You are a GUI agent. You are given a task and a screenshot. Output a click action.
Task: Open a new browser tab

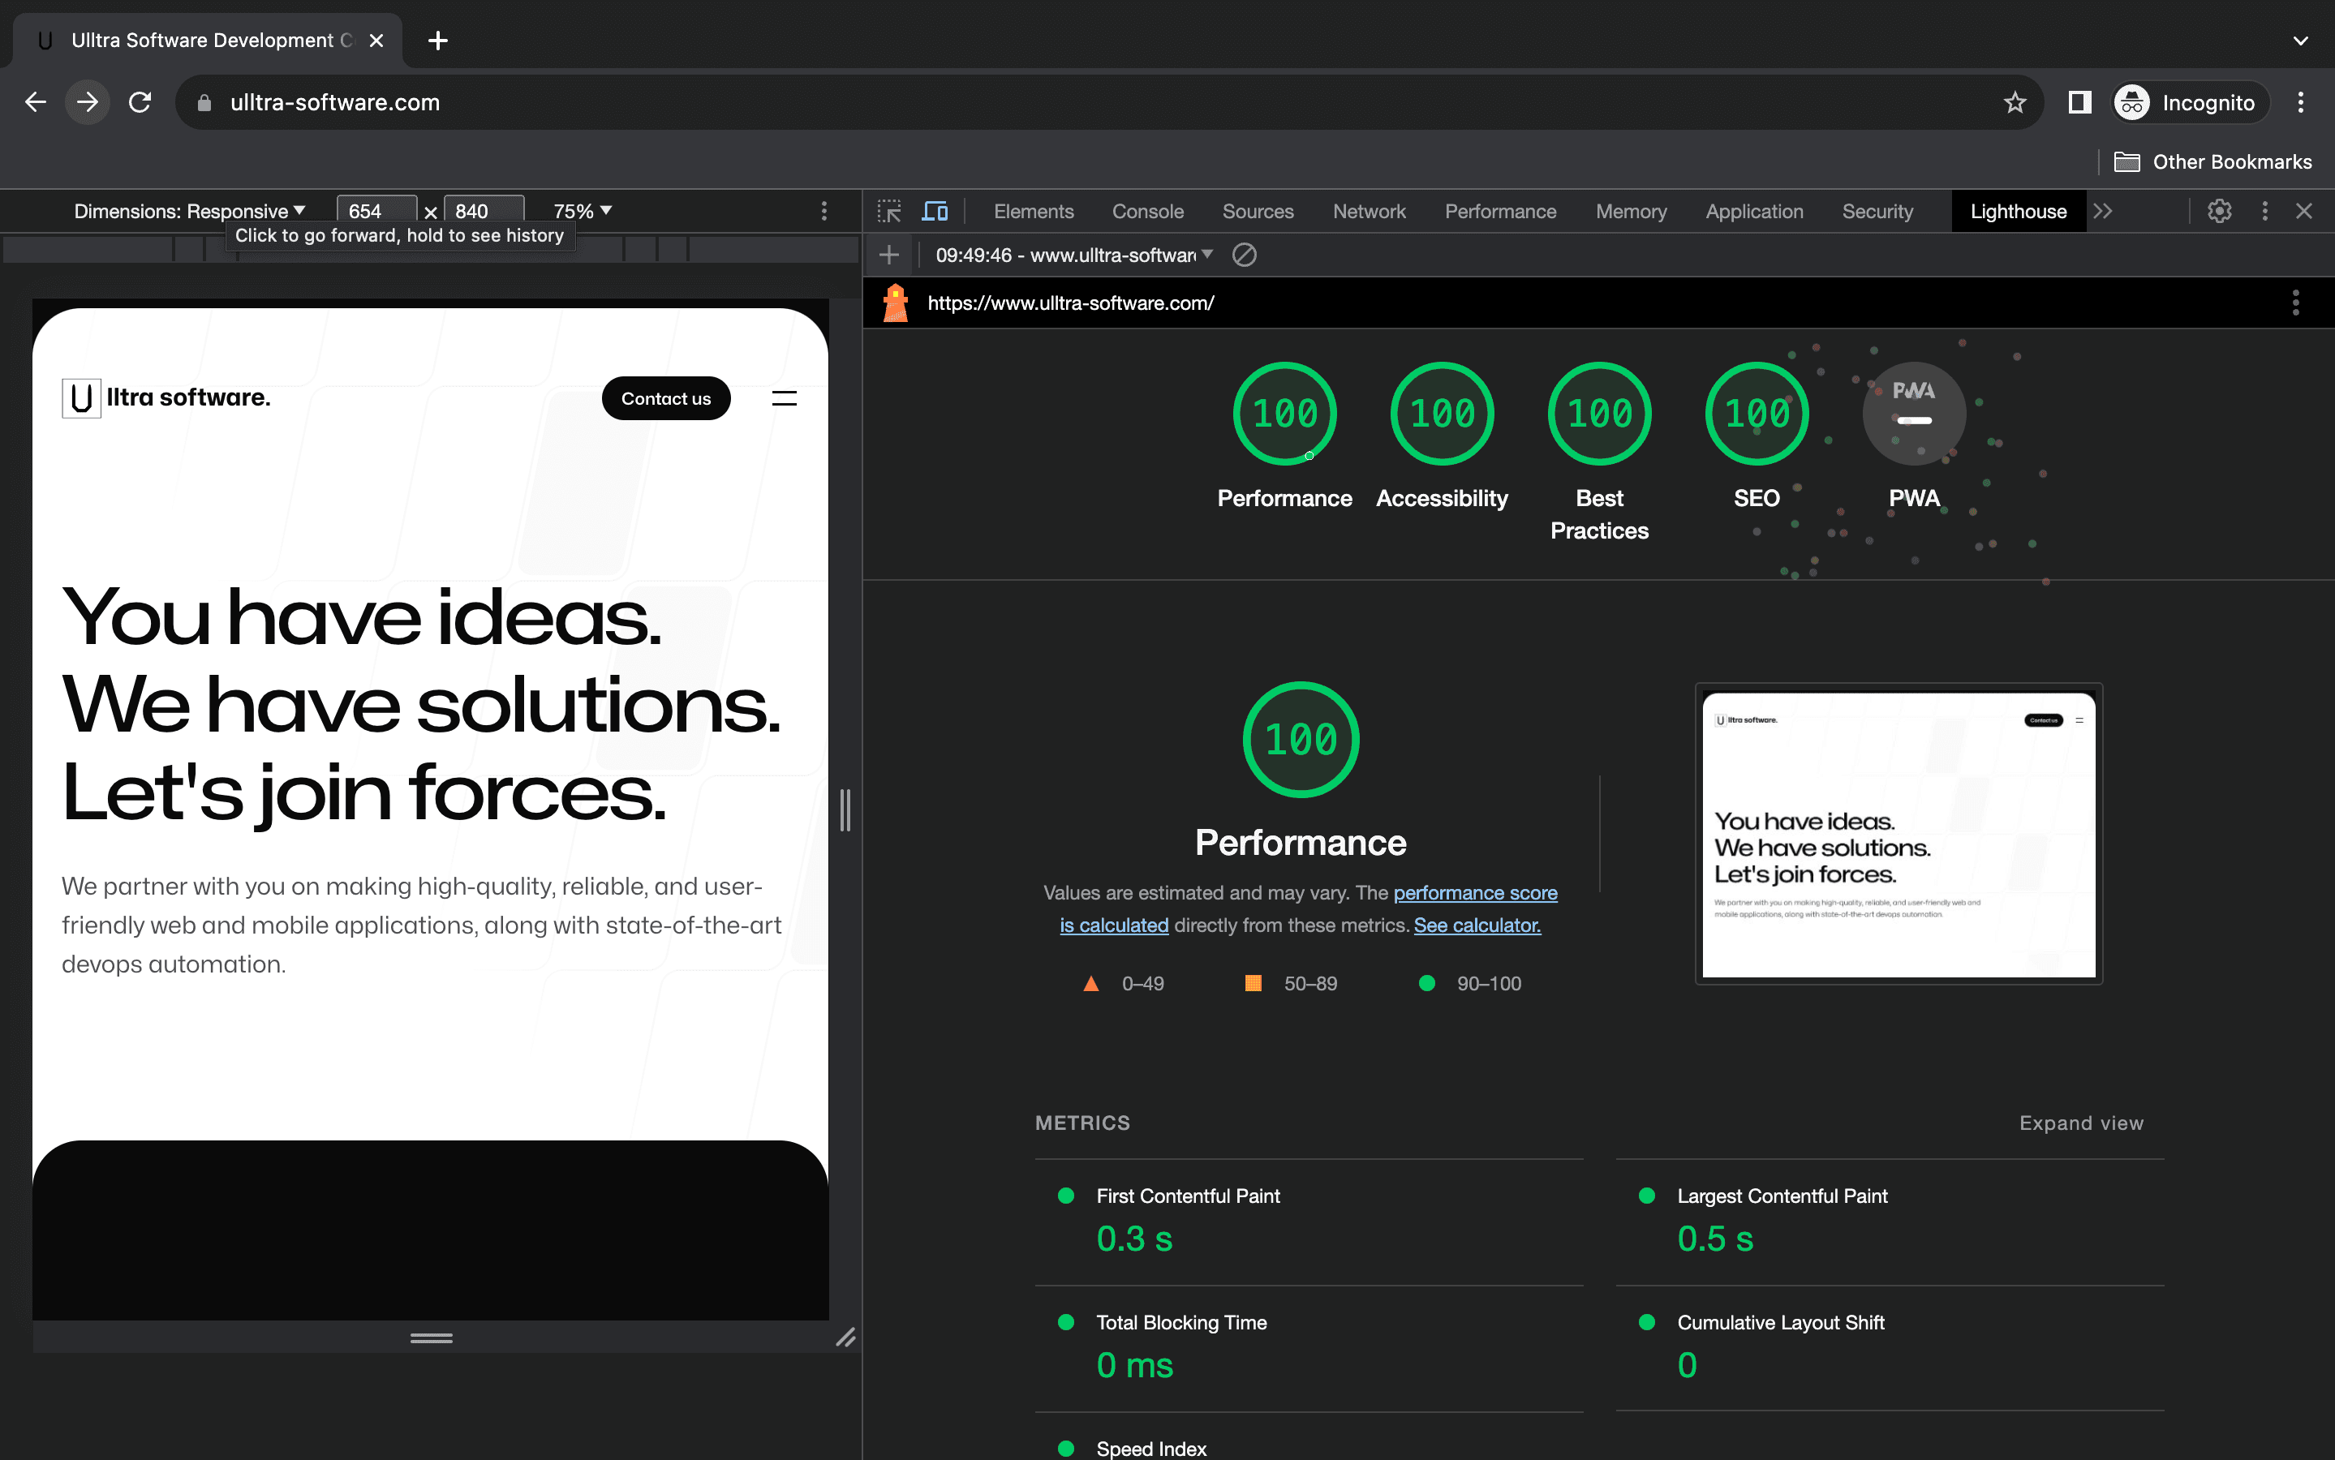(437, 41)
